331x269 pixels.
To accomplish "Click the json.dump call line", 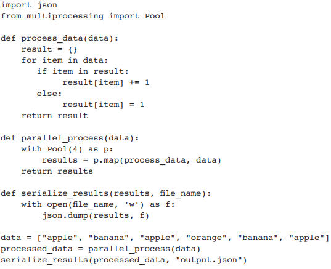I will (96, 215).
